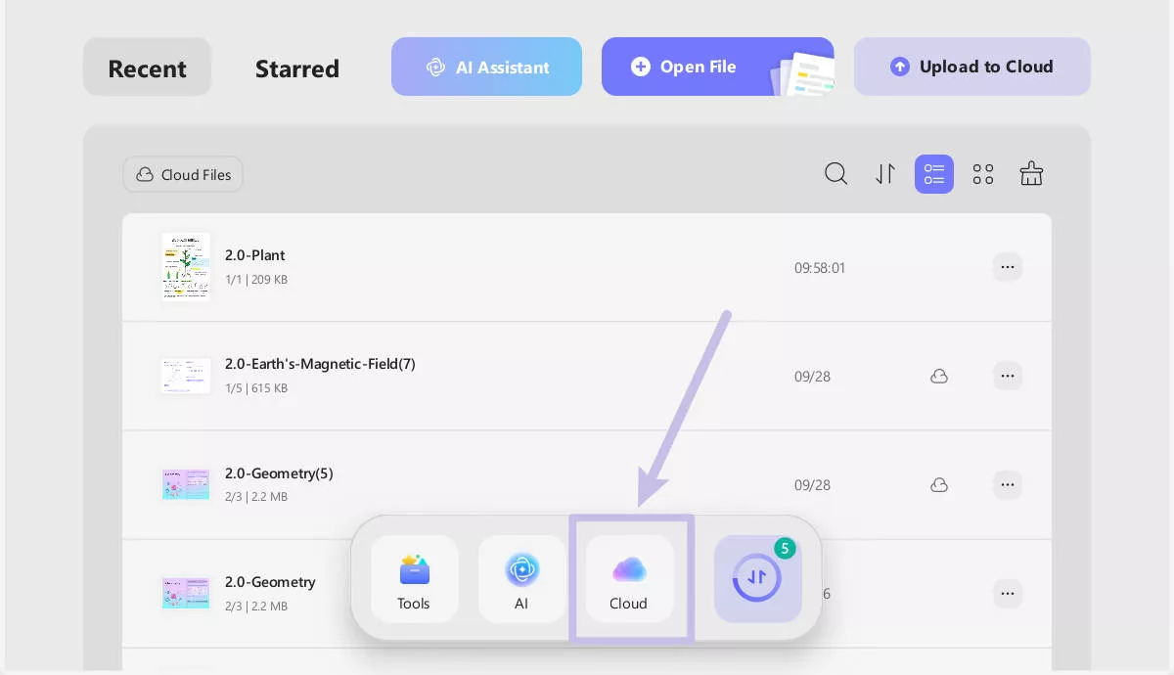The height and width of the screenshot is (675, 1174).
Task: Open more options for 2.0-Earth's-Magnetic-Field(7)
Action: coord(1008,376)
